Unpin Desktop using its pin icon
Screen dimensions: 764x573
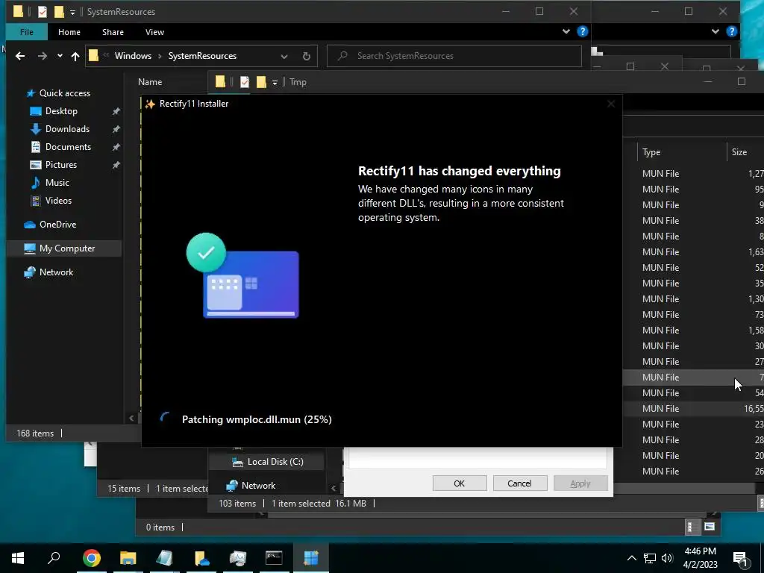coord(116,111)
